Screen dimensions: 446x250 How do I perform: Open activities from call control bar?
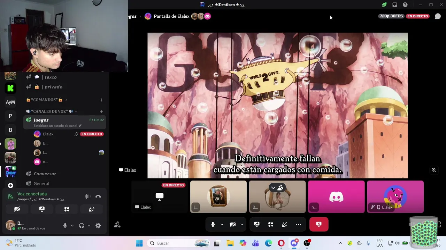(271, 224)
